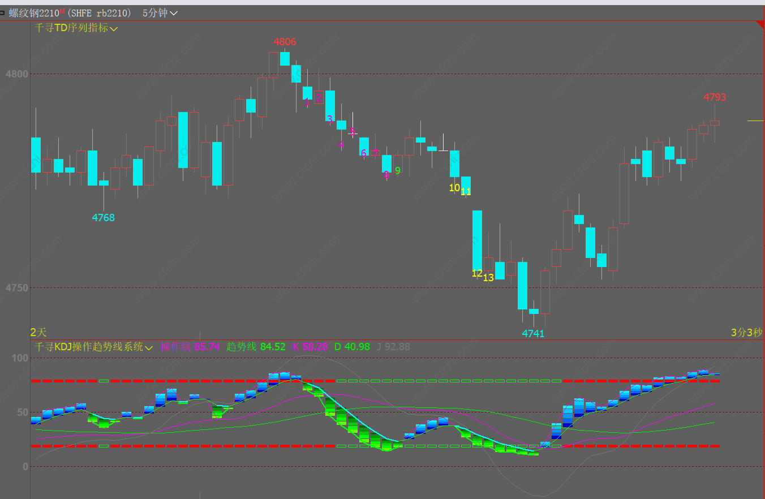Click the TD count marker 11
Screen dimensions: 765x499
[x=466, y=192]
